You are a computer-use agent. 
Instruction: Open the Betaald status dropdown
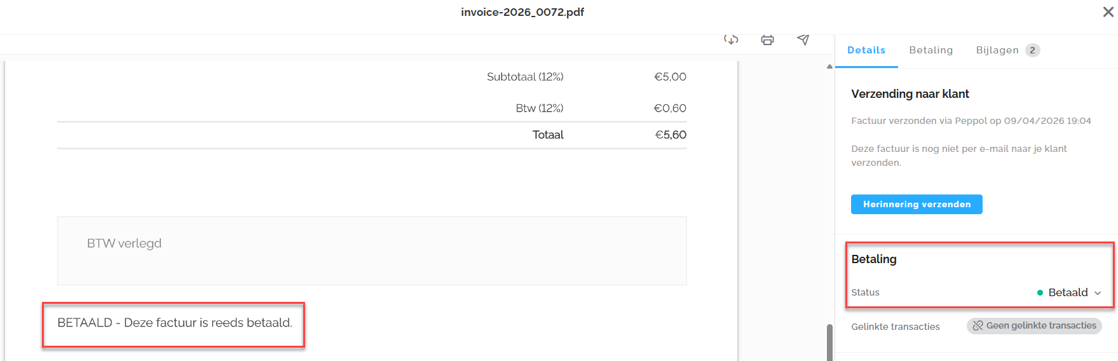click(x=1068, y=292)
